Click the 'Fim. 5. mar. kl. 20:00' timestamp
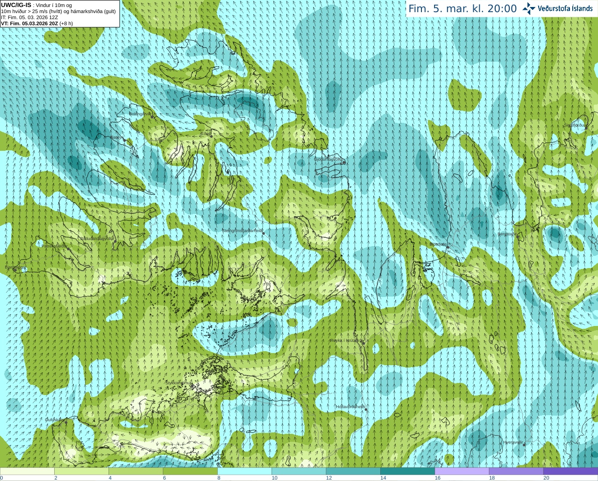This screenshot has width=598, height=481. pos(463,9)
